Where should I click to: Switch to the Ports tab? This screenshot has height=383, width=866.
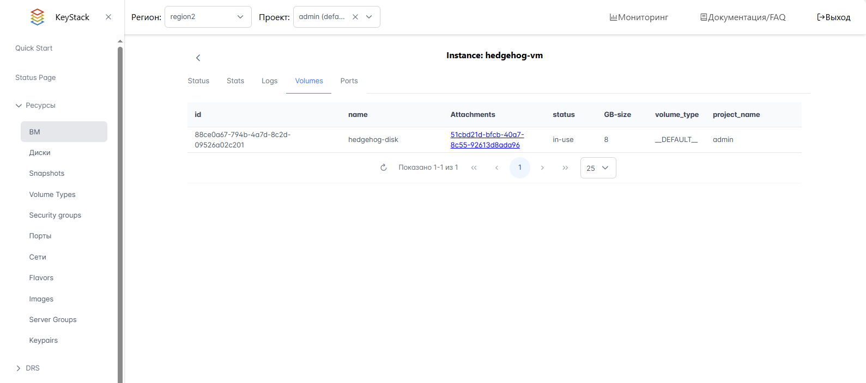[349, 81]
